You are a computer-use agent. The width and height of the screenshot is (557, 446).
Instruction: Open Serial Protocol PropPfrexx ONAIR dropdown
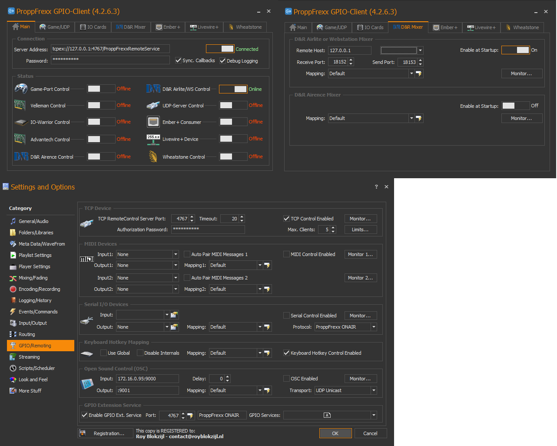(374, 327)
